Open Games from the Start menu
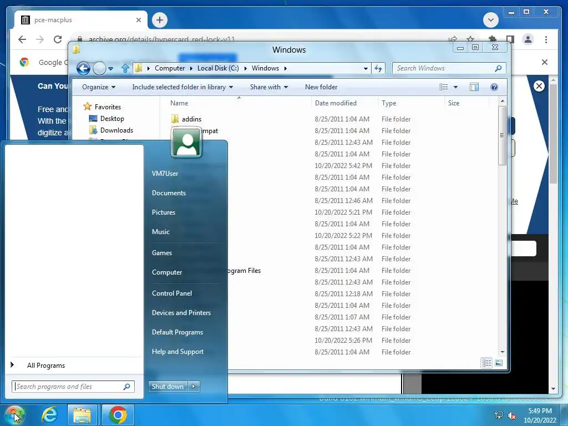Image resolution: width=568 pixels, height=426 pixels. pos(161,253)
